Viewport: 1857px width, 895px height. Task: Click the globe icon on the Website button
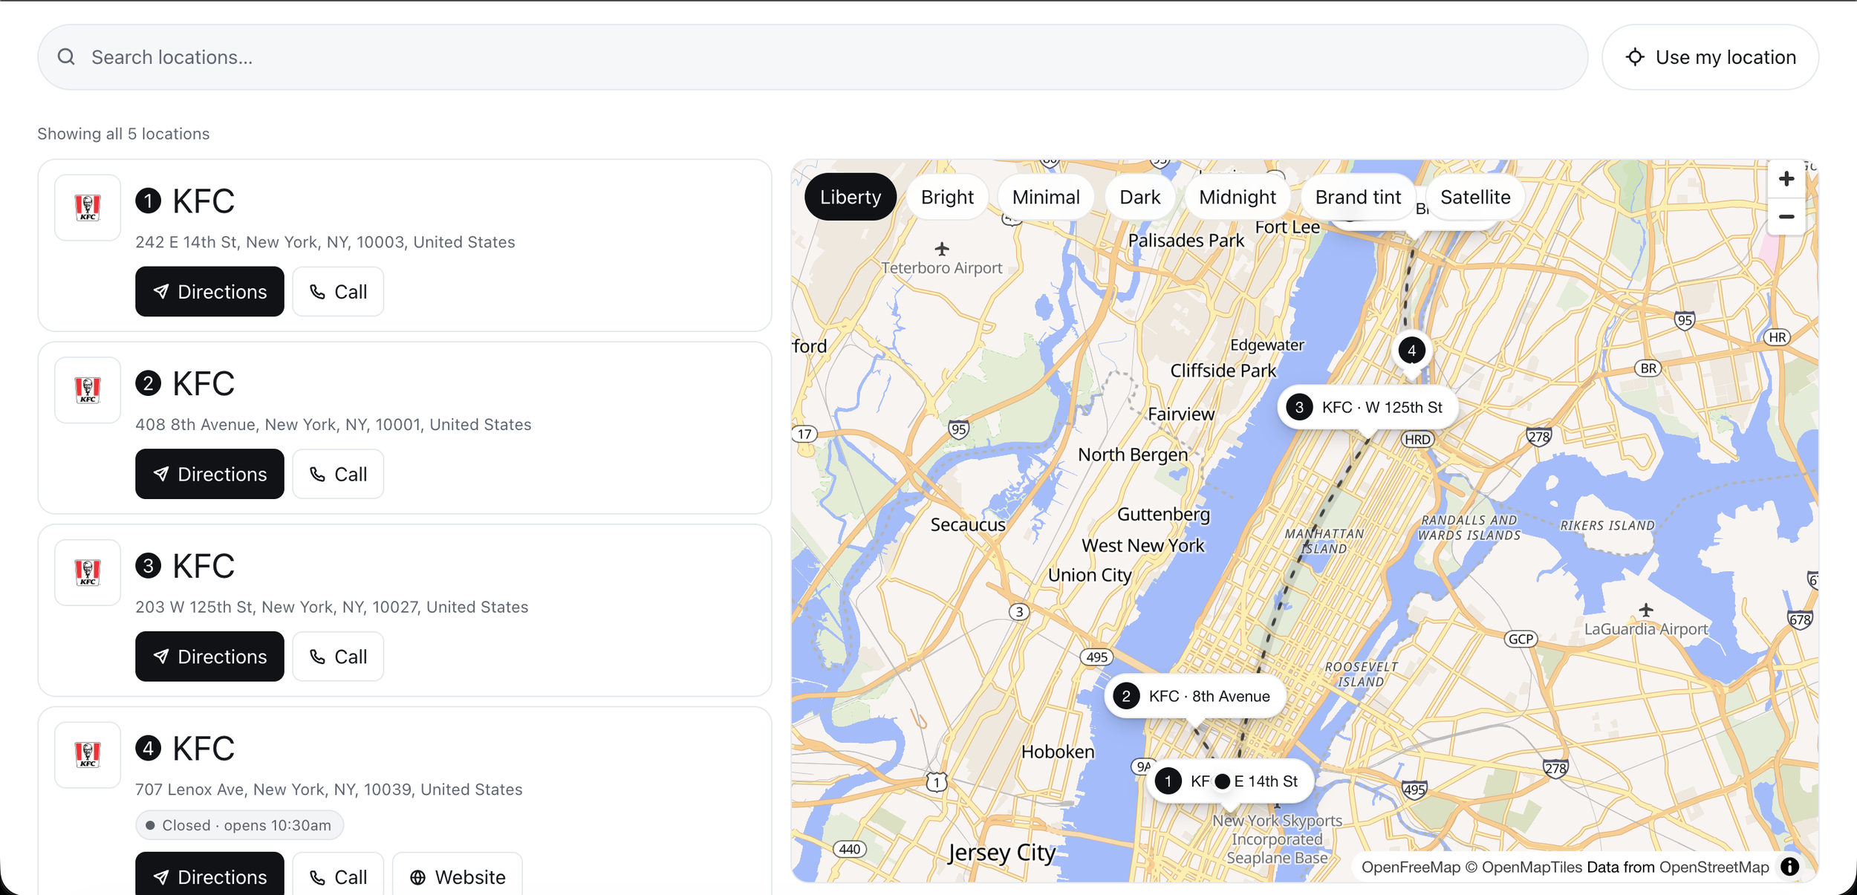pos(418,877)
